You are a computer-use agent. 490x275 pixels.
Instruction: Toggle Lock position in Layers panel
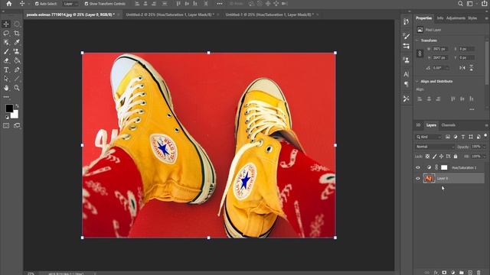click(x=441, y=156)
